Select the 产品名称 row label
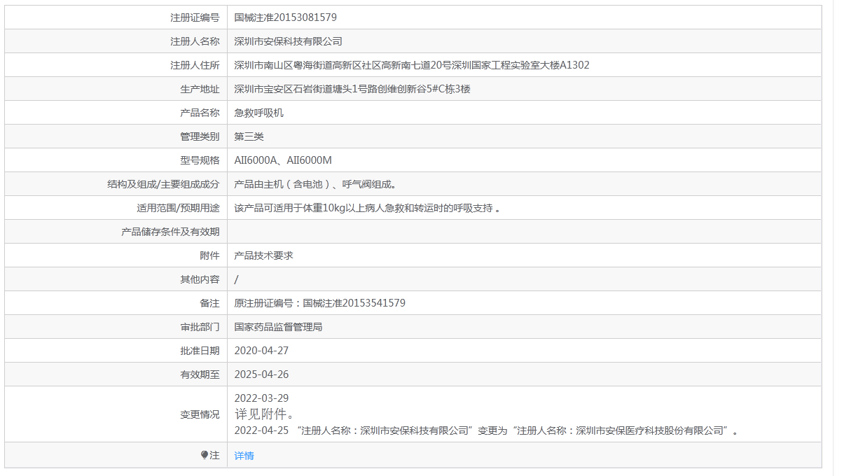 point(200,113)
